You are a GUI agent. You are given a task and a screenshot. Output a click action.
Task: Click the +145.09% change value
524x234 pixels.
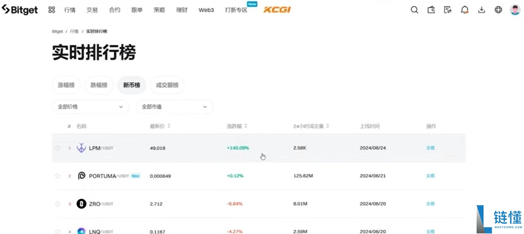(238, 148)
